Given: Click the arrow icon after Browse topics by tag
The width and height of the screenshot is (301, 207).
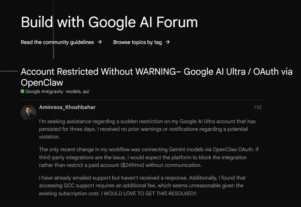Looking at the screenshot, I should (x=168, y=42).
